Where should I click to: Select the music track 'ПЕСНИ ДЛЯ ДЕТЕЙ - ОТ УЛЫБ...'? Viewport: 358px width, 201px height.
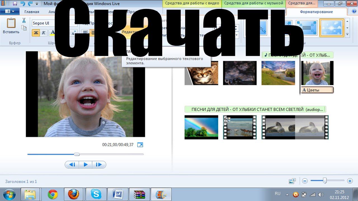[298, 55]
